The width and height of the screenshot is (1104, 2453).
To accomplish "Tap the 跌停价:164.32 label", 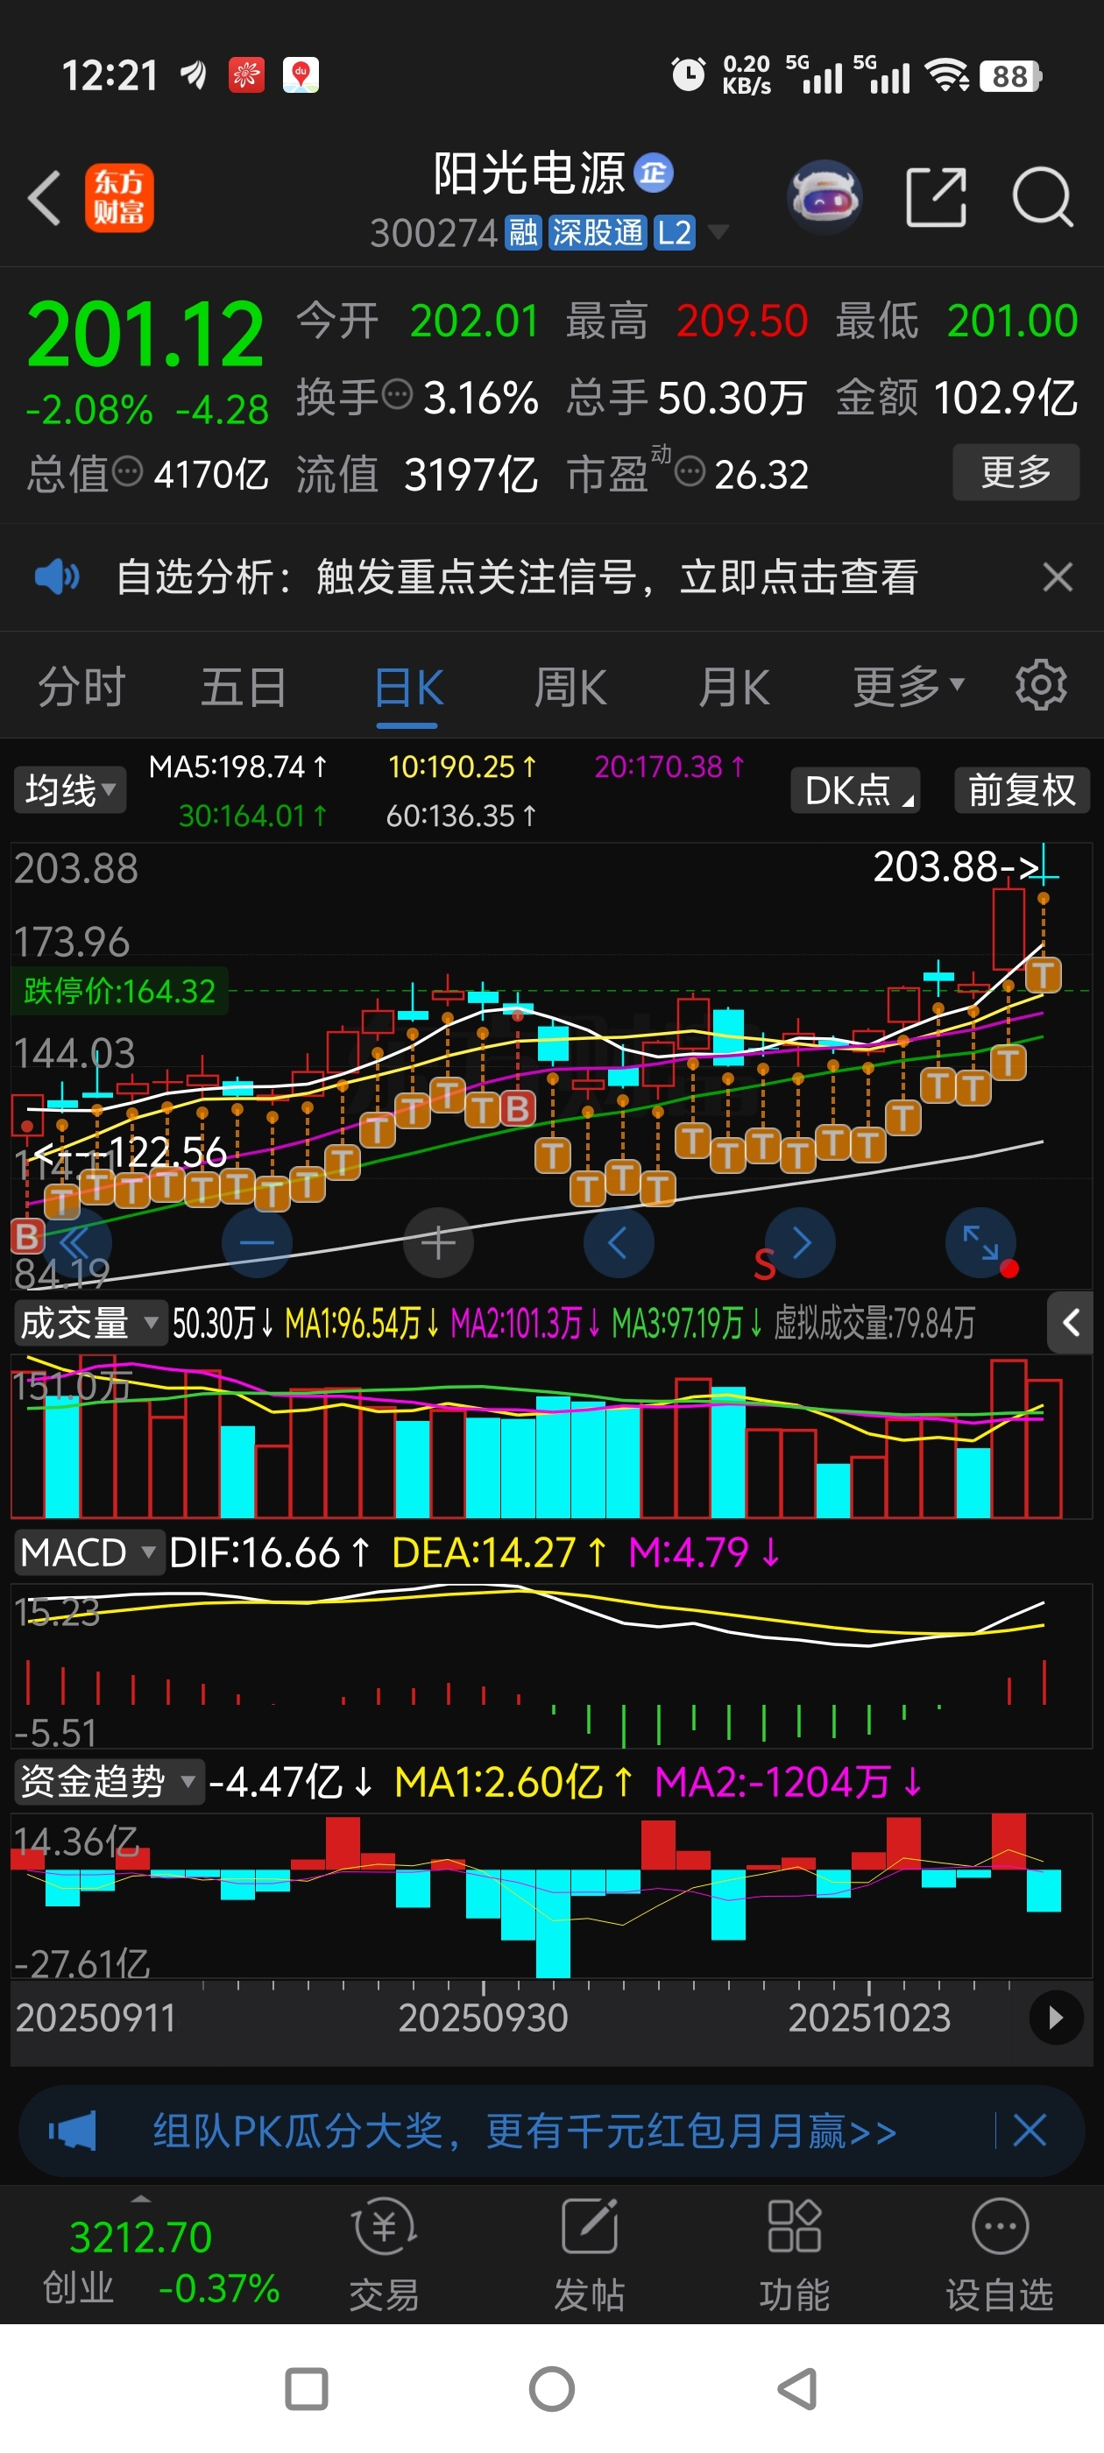I will click(119, 990).
